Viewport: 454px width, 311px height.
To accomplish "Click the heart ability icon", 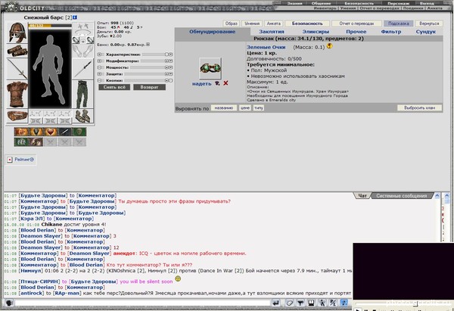I will (51, 132).
